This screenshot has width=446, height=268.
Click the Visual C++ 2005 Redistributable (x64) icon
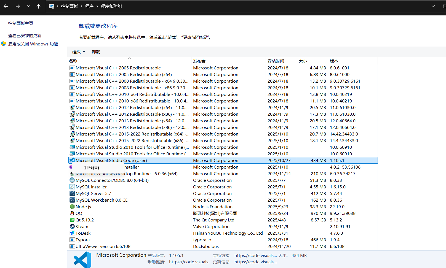click(72, 74)
